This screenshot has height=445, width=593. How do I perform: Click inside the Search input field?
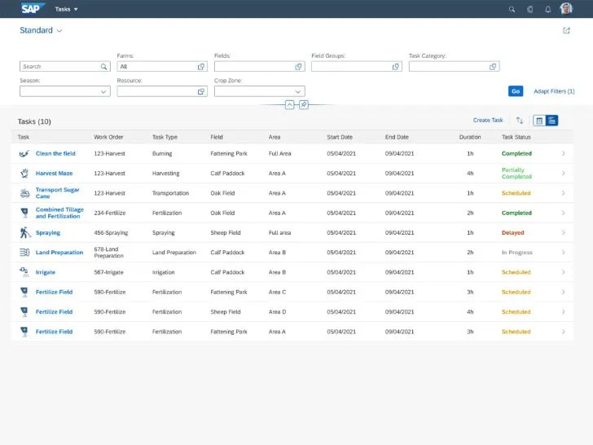[59, 67]
